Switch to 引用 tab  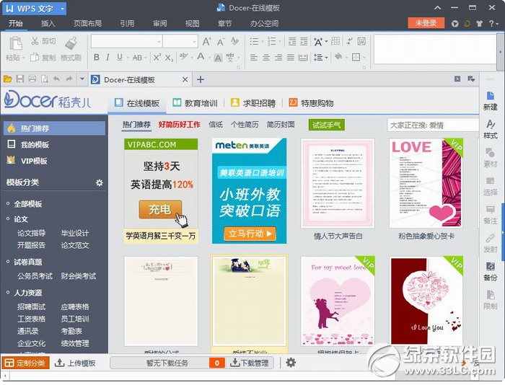(x=127, y=23)
